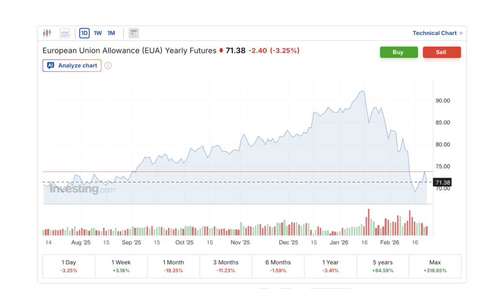Select the 1 Month performance range
The image size is (497, 289).
pyautogui.click(x=173, y=266)
